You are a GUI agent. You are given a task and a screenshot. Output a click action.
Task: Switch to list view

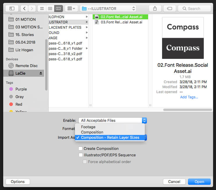[x=50, y=8]
